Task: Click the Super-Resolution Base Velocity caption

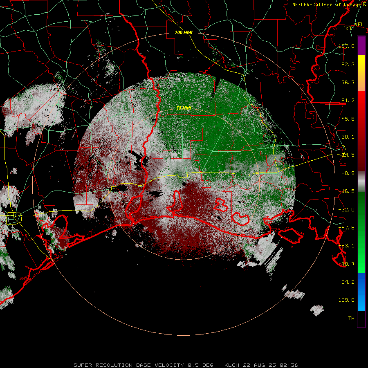Action: pyautogui.click(x=186, y=365)
